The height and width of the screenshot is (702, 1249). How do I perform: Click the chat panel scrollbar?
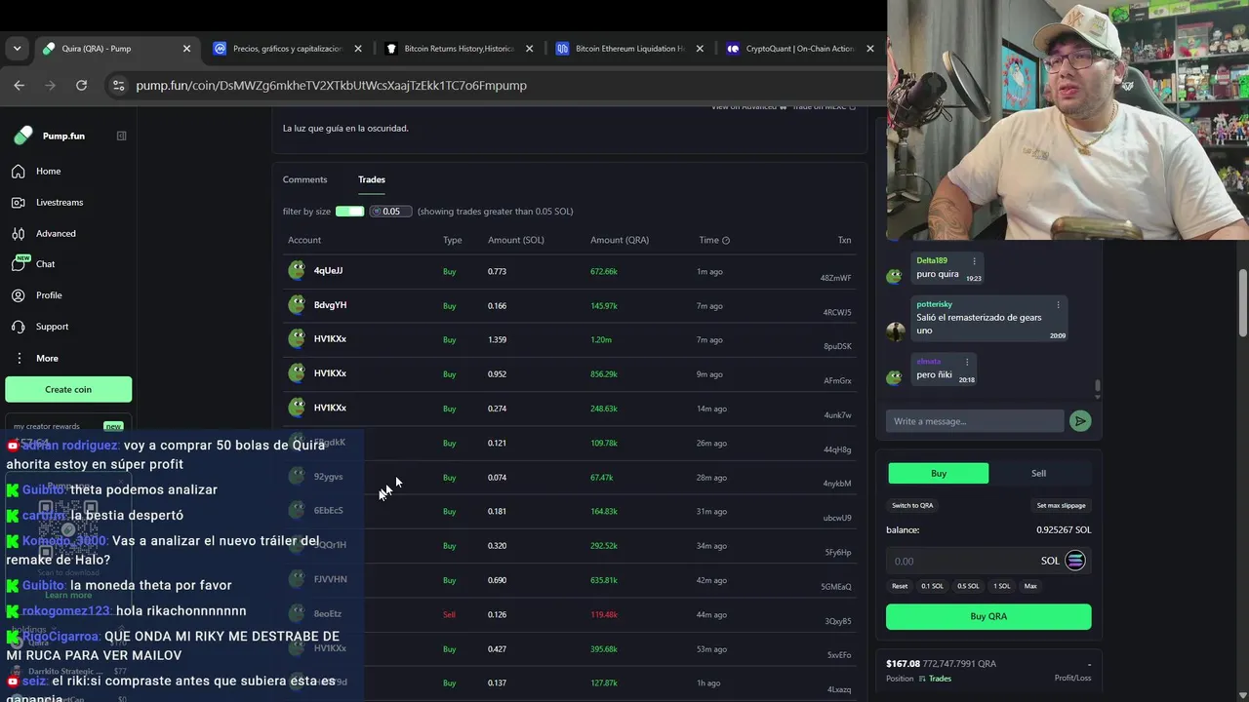pyautogui.click(x=1098, y=387)
